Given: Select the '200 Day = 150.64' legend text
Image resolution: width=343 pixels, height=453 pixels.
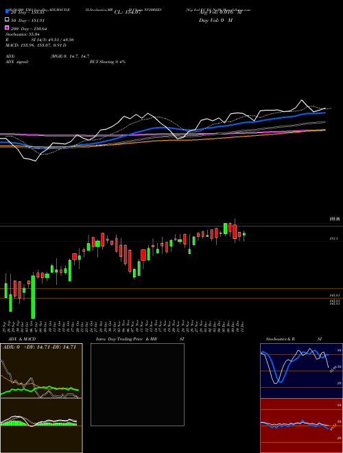Looking at the screenshot, I should (29, 29).
